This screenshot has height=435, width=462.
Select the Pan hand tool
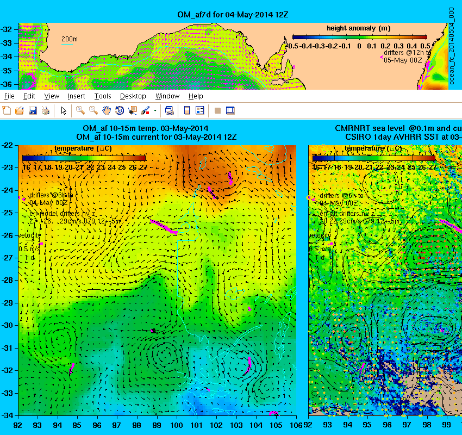click(x=107, y=110)
